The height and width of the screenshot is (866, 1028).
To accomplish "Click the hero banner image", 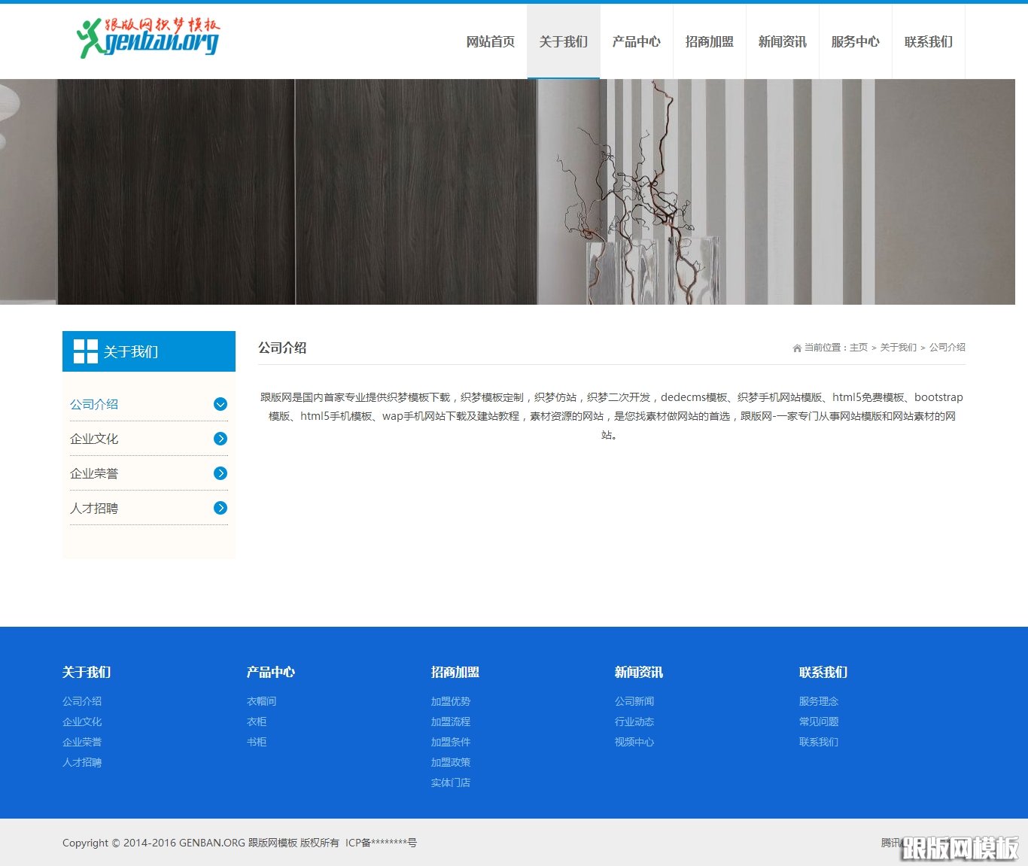I will coord(514,192).
